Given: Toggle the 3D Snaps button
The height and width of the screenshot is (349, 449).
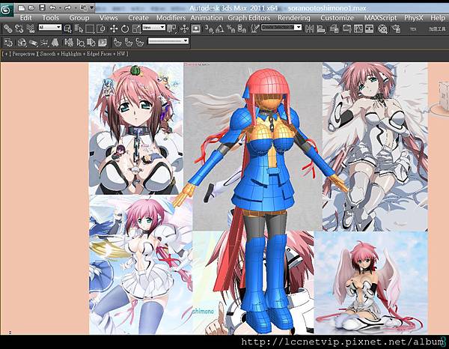Looking at the screenshot, I should [x=209, y=28].
